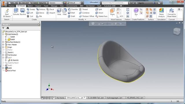Switch to the Sketch ribbon tab
This screenshot has height=104, width=185.
[30, 6]
